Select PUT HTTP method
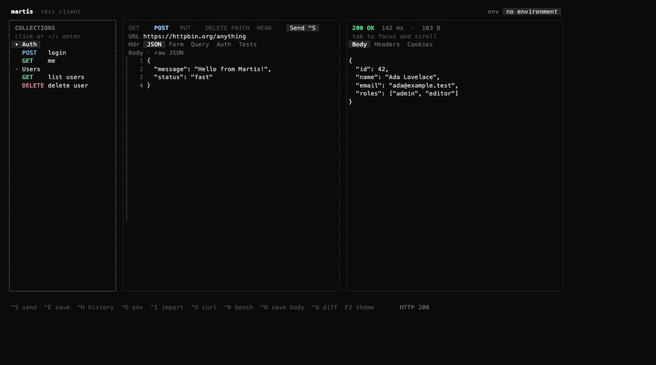 [x=185, y=28]
